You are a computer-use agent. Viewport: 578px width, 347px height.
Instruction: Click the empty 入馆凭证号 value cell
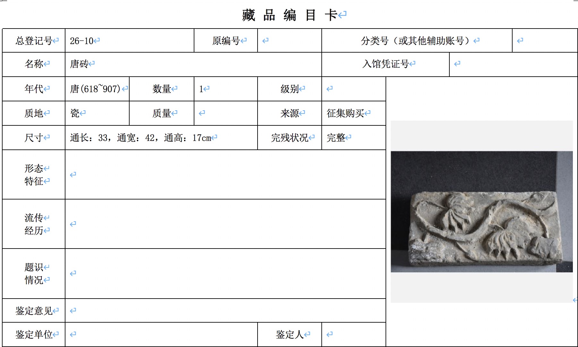tap(514, 64)
